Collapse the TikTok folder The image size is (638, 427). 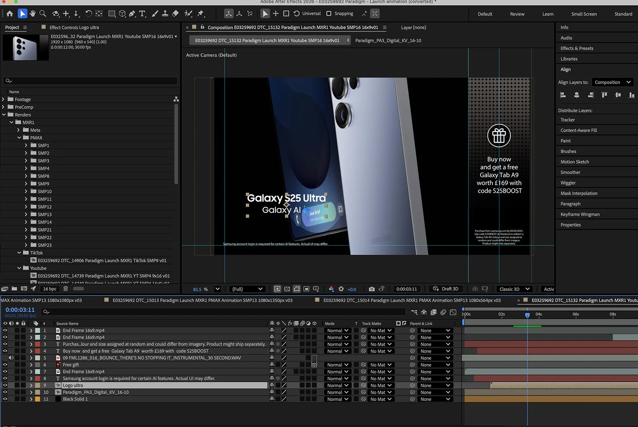click(x=19, y=253)
